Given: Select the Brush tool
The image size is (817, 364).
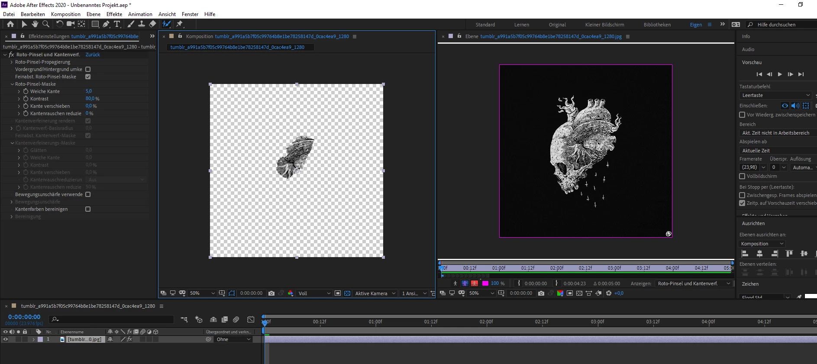Looking at the screenshot, I should tap(131, 24).
